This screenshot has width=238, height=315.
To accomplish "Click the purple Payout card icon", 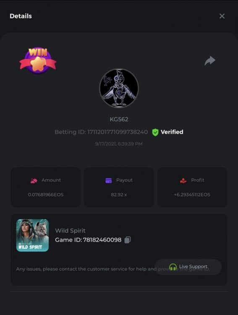I will [108, 181].
